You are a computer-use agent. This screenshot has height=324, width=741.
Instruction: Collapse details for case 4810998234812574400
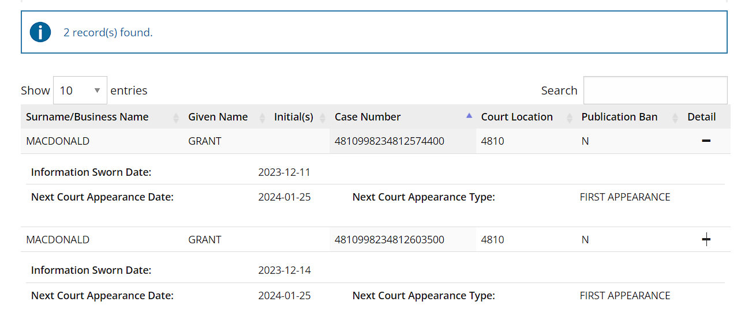[706, 141]
